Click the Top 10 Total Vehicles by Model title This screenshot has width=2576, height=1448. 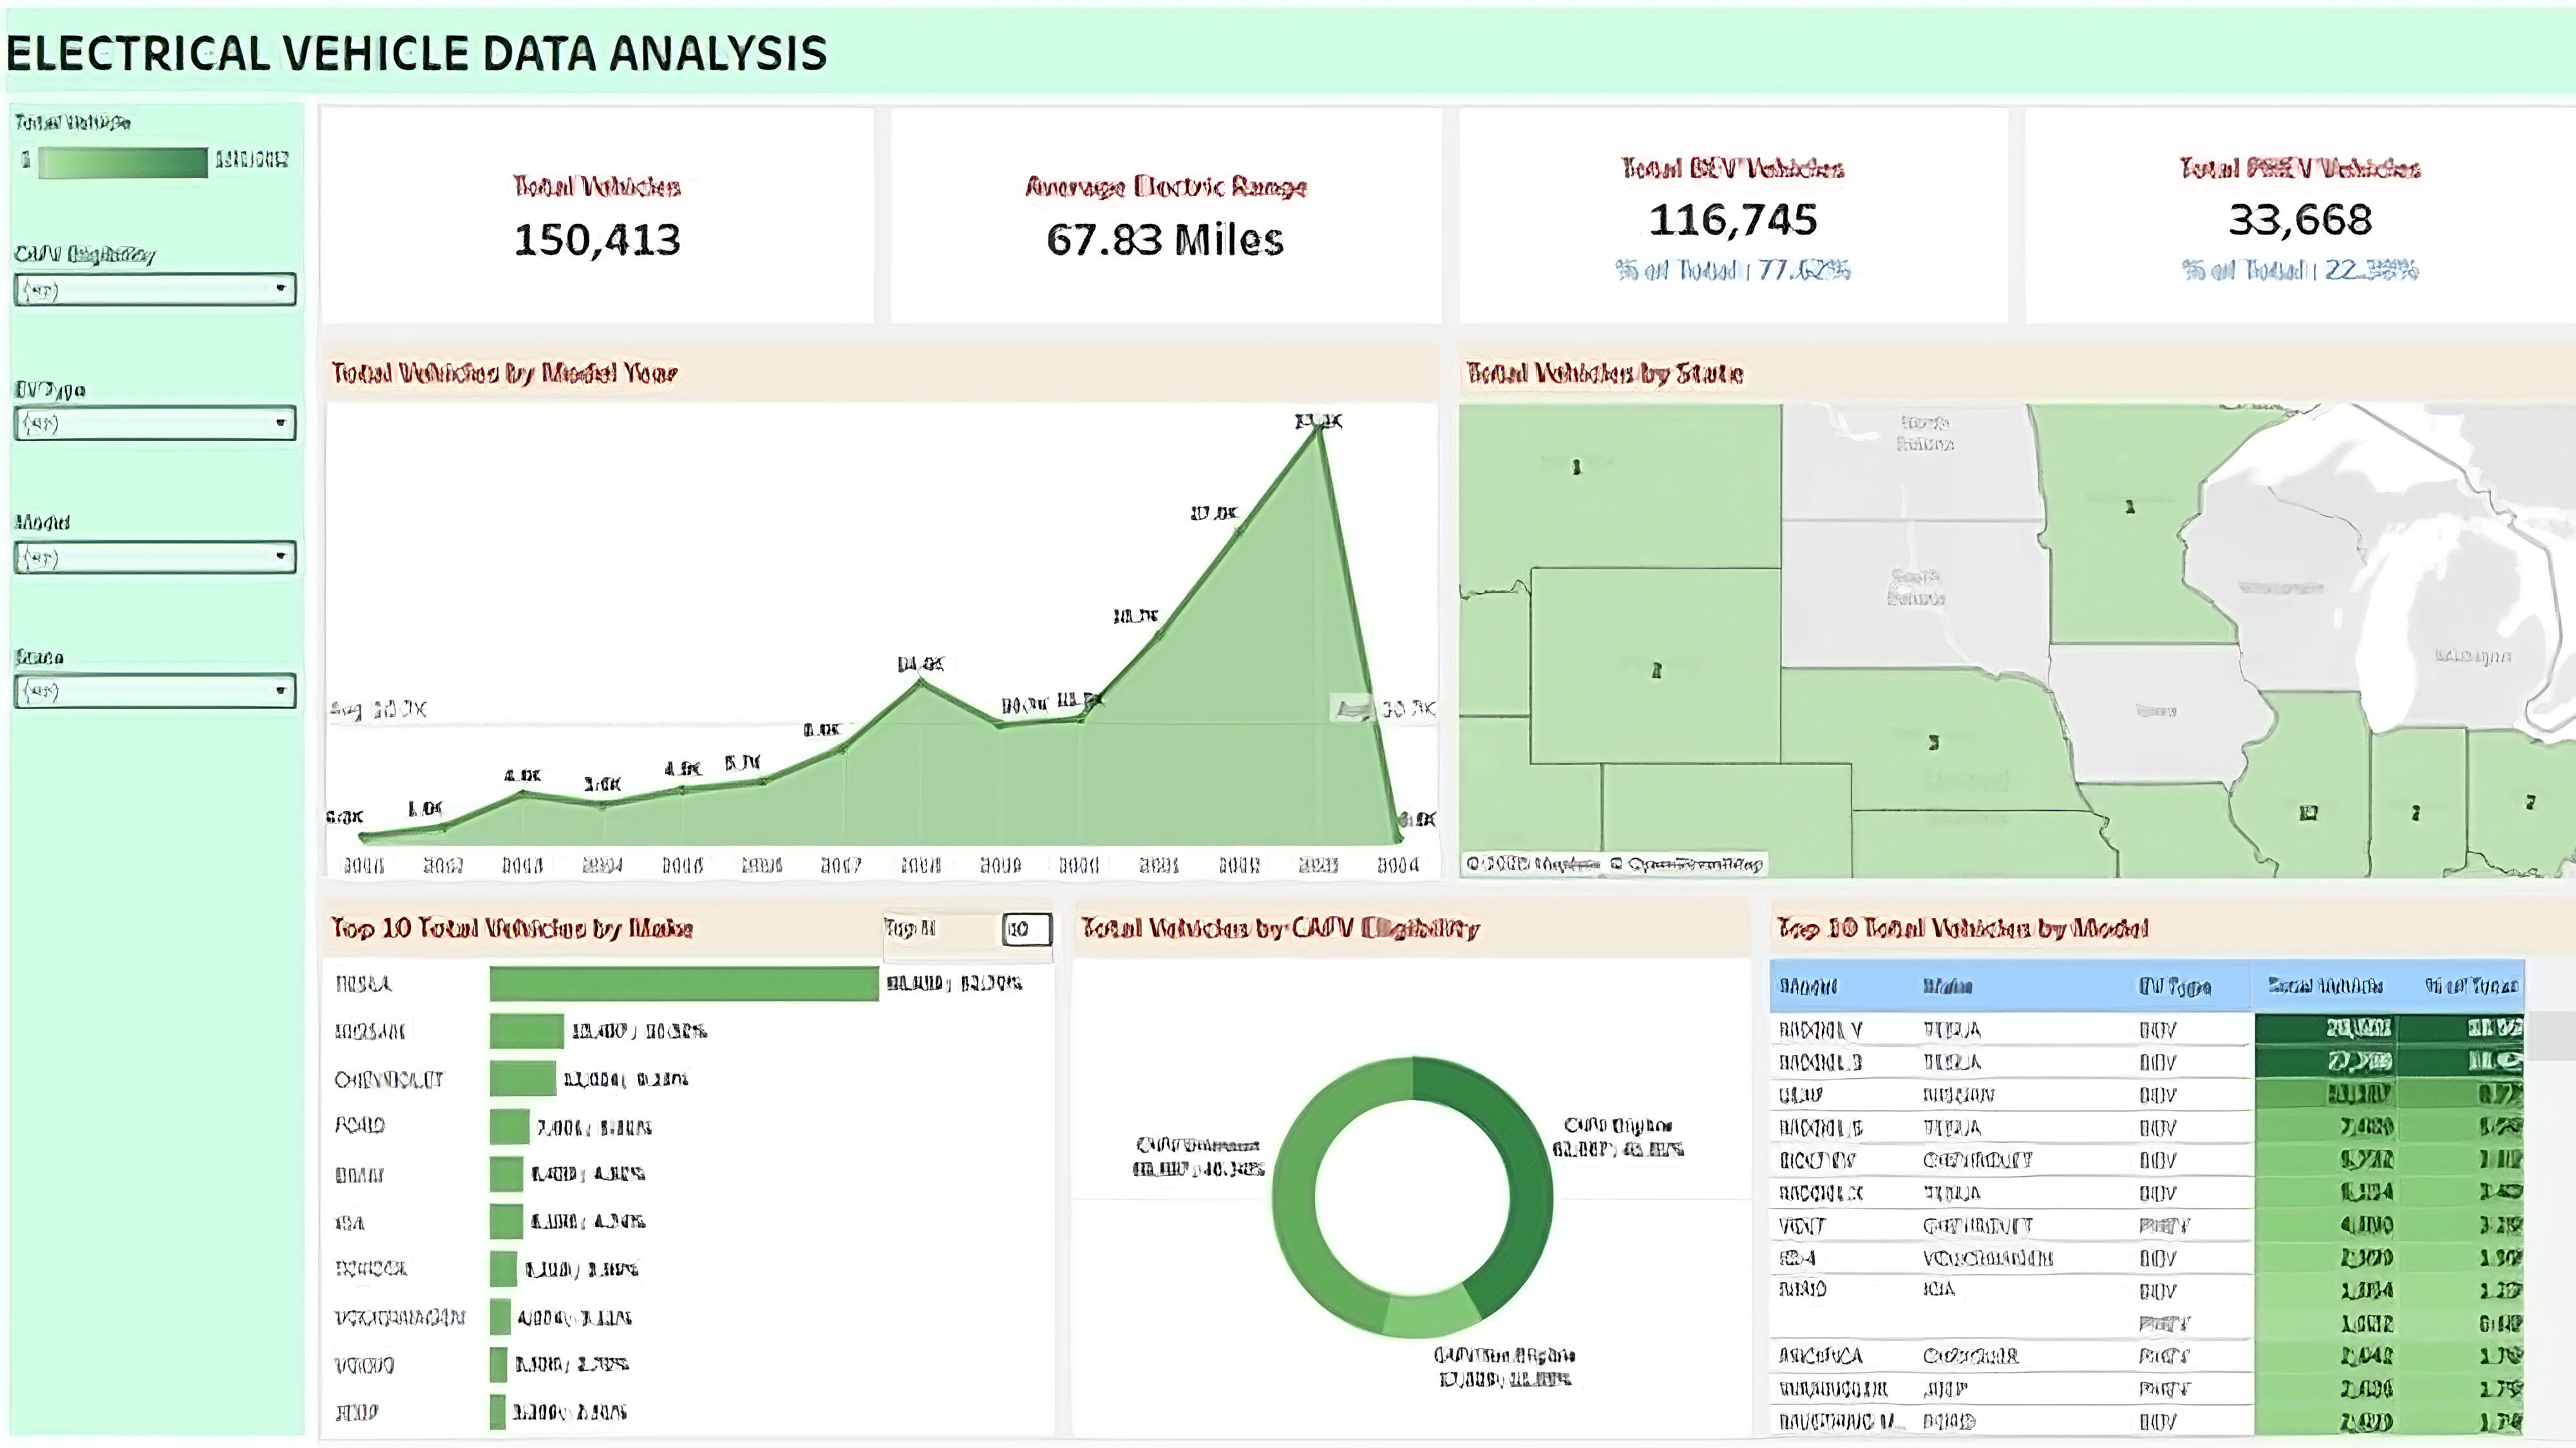tap(1962, 928)
